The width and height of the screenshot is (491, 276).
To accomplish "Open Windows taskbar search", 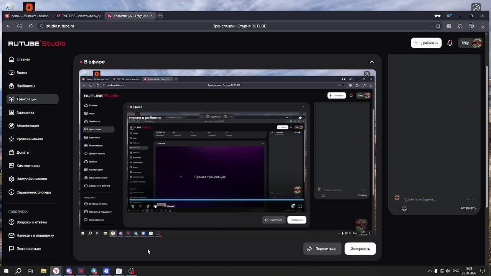I will tap(18, 271).
